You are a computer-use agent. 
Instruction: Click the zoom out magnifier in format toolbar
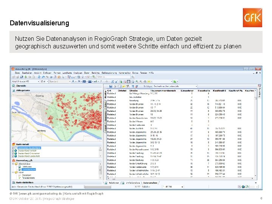141,81
